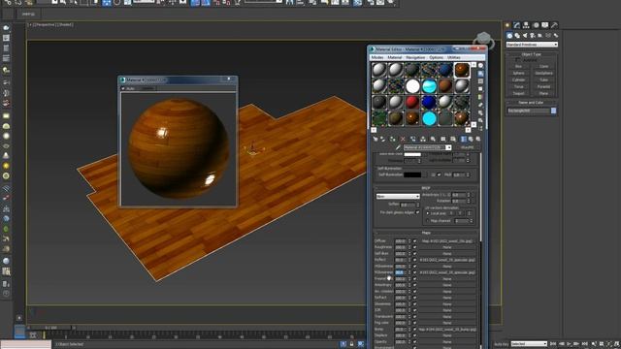Click viewport Perspective label menu

[x=45, y=24]
